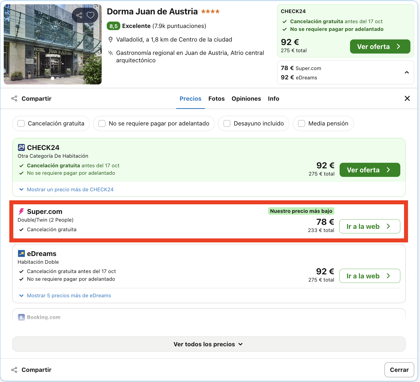The width and height of the screenshot is (420, 382).
Task: Click the top Compartir share link
Action: click(x=31, y=99)
